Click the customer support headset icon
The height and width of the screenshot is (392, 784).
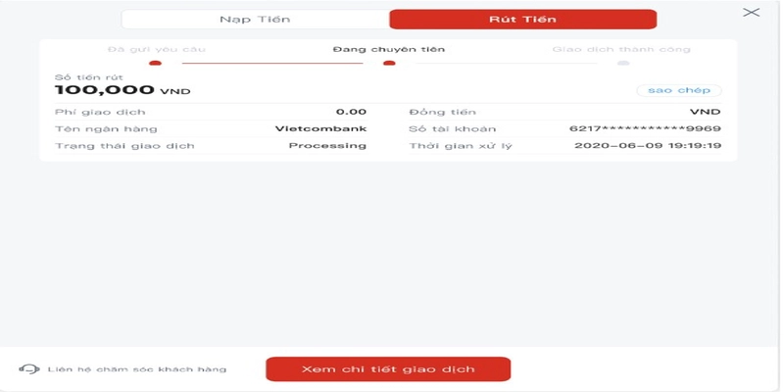click(x=29, y=369)
